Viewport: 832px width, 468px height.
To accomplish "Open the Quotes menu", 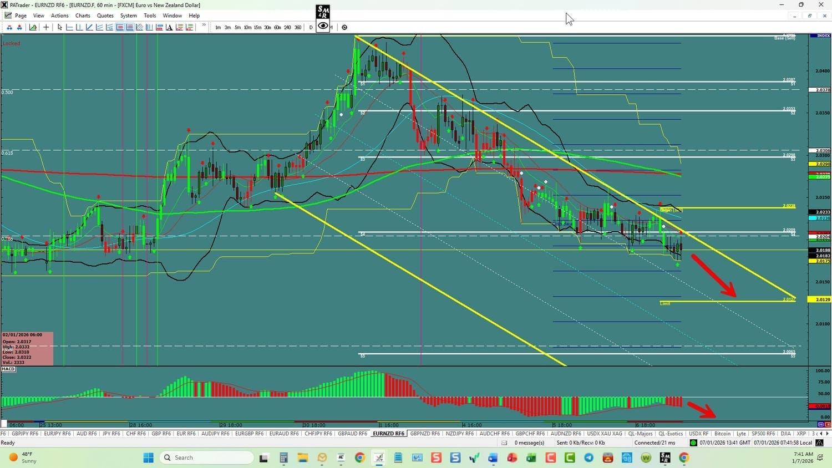I will pyautogui.click(x=105, y=16).
